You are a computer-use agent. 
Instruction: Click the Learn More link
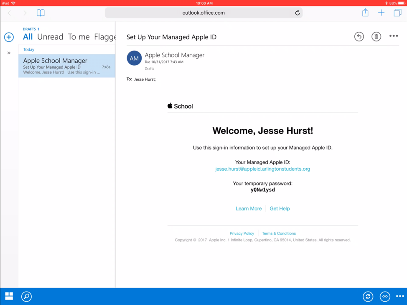(249, 209)
